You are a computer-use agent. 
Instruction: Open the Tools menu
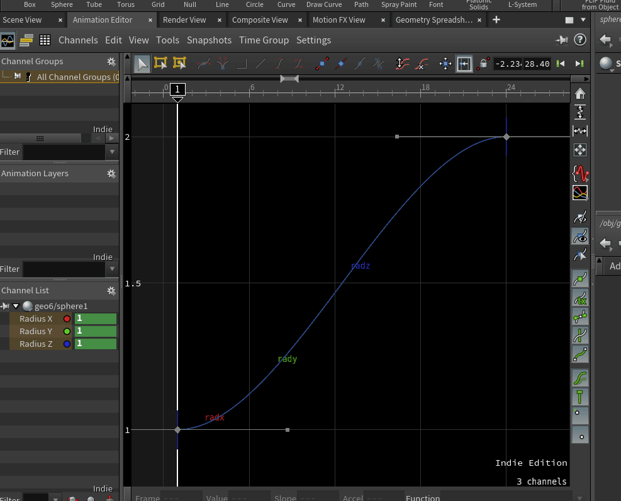coord(167,40)
